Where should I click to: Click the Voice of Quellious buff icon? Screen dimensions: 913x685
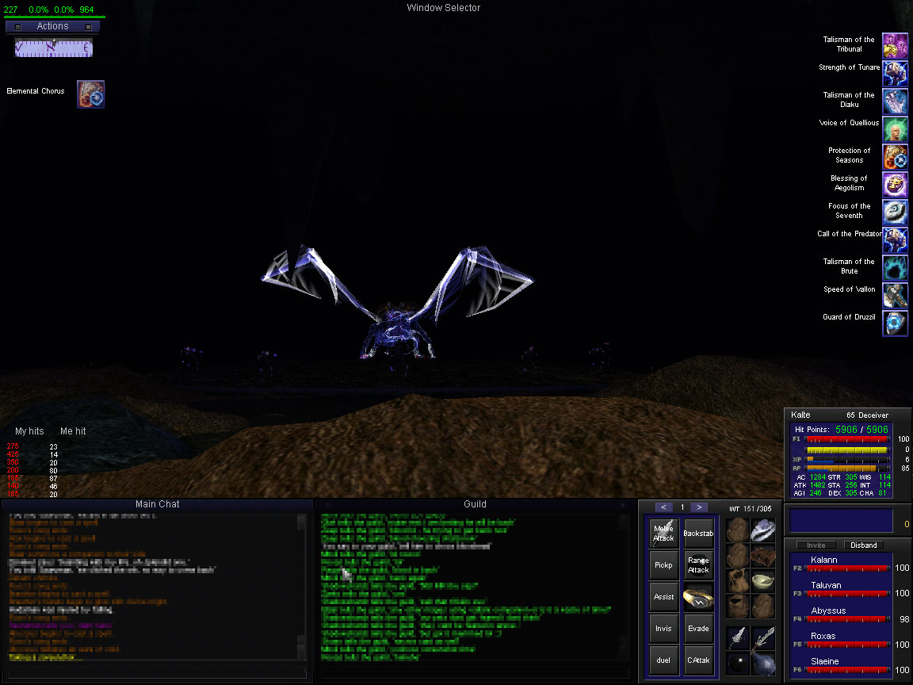(x=895, y=128)
